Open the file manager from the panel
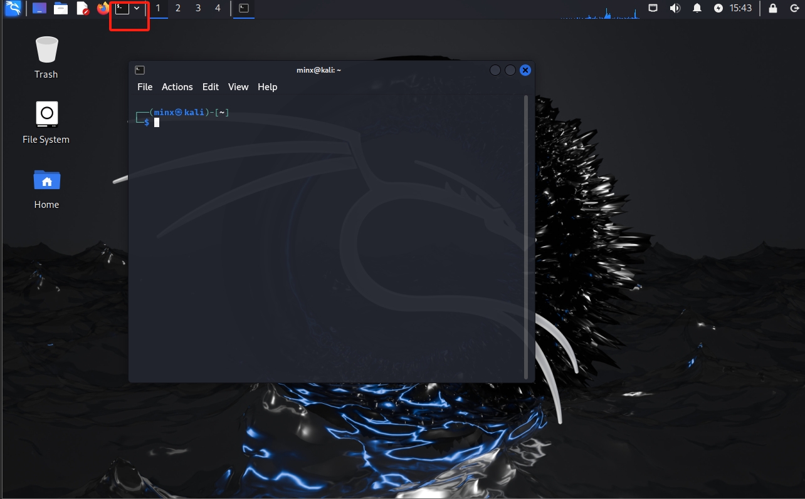Image resolution: width=805 pixels, height=499 pixels. pyautogui.click(x=61, y=8)
